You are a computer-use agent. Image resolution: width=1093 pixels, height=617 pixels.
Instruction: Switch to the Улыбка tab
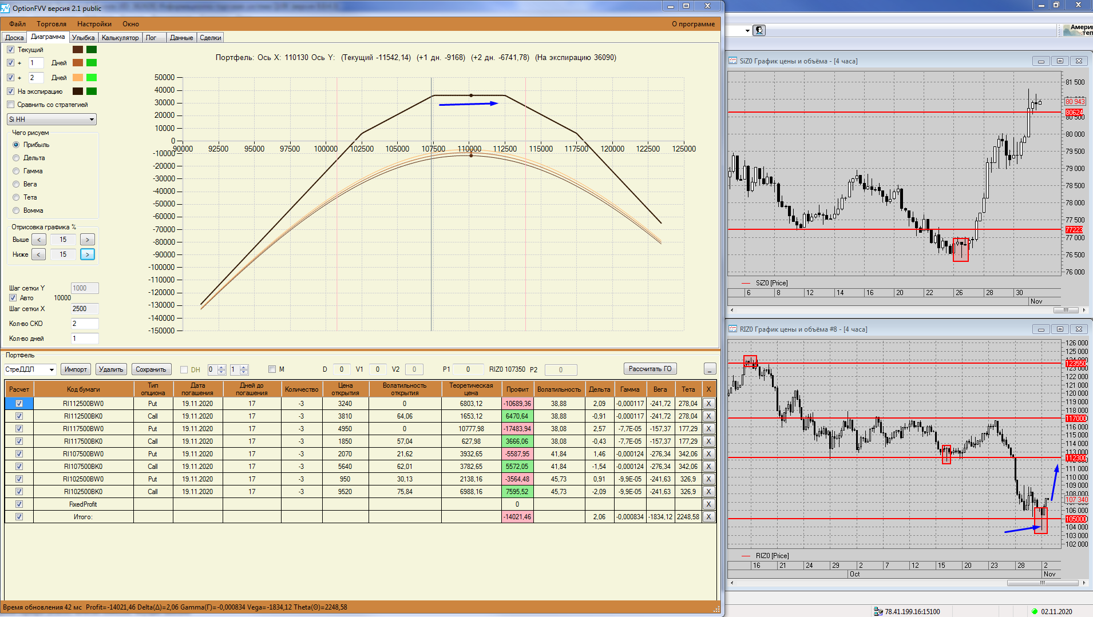[x=84, y=38]
